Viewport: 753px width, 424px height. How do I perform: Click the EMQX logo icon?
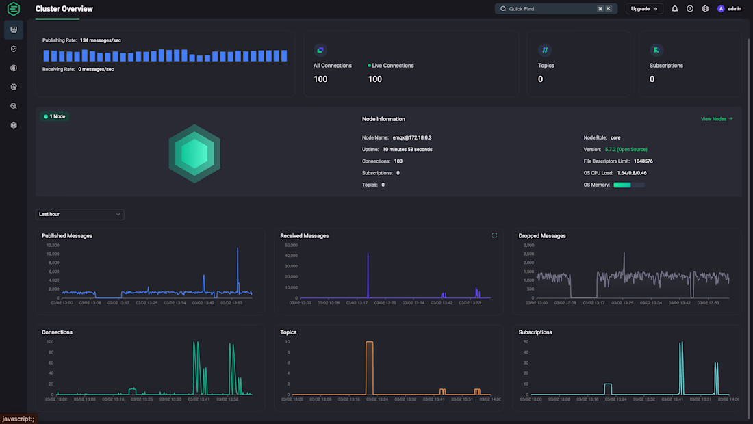point(14,9)
